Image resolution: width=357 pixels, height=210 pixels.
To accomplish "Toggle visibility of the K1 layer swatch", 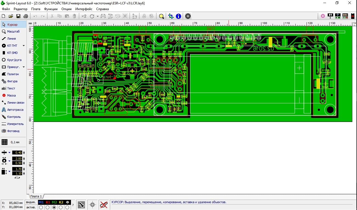I will click(x=48, y=202).
